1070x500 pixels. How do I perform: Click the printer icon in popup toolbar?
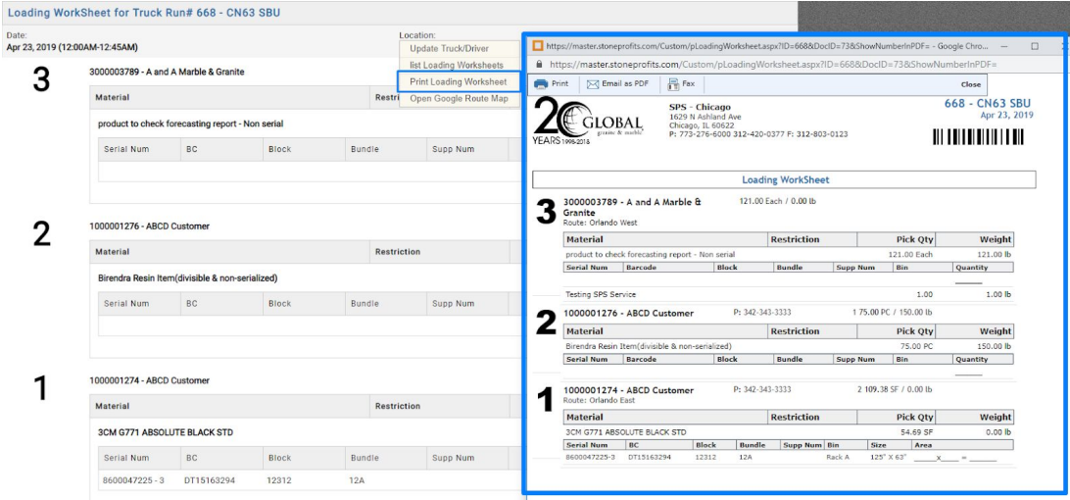541,84
